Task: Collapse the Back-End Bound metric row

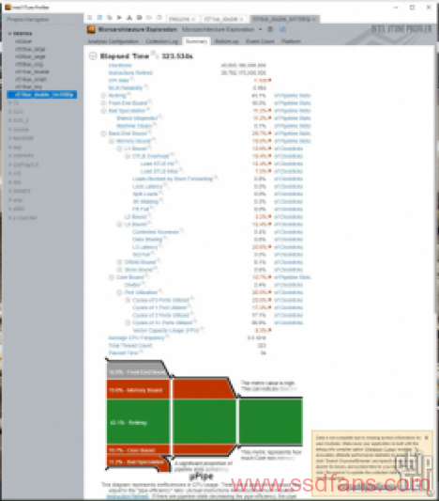Action: 103,133
